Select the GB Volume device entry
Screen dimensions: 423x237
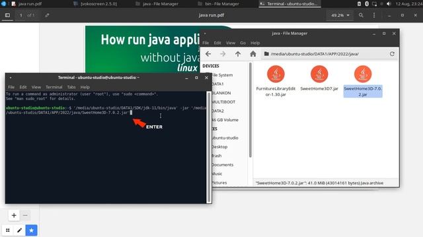225,120
